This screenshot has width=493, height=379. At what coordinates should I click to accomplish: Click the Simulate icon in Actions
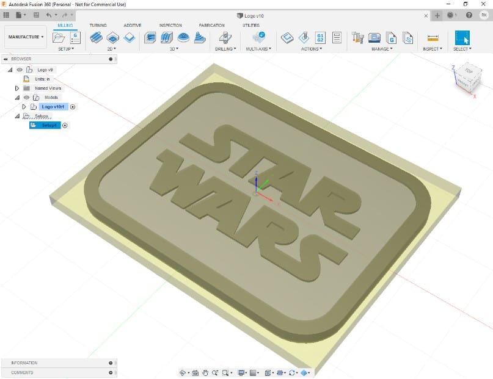[304, 38]
